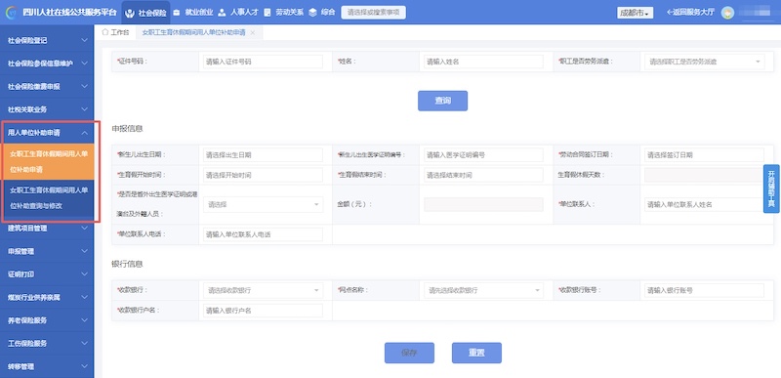Image resolution: width=781 pixels, height=378 pixels.
Task: Expand 社会保险登记 in the sidebar
Action: click(47, 41)
